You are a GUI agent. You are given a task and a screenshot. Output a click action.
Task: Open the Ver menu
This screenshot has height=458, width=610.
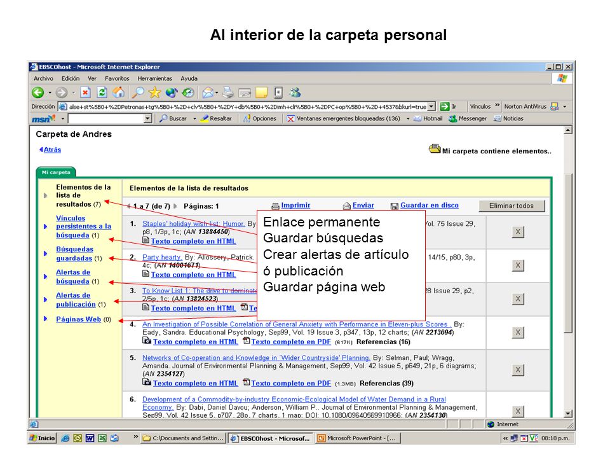(x=91, y=78)
